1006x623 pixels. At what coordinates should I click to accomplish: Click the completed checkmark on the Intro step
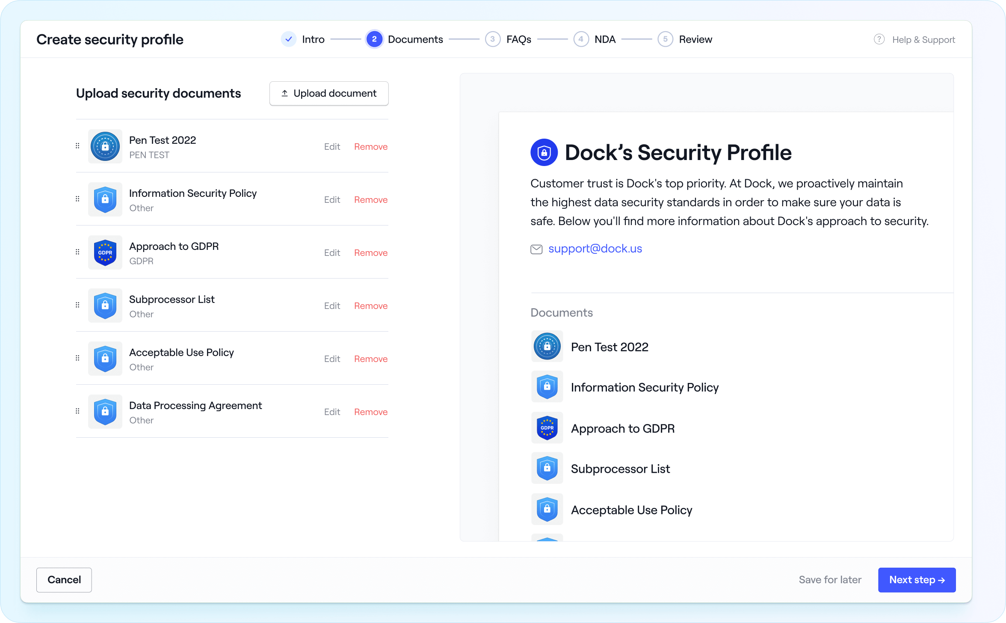(289, 39)
